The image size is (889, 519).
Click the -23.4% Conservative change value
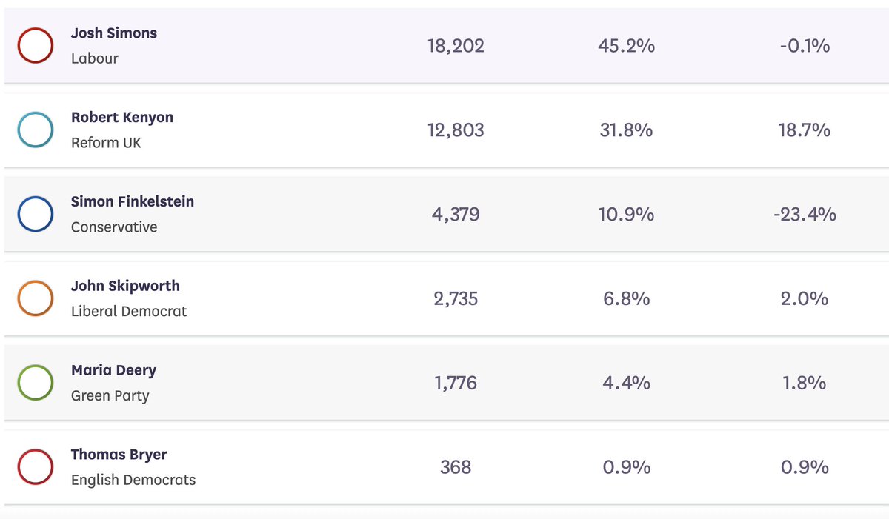(805, 215)
